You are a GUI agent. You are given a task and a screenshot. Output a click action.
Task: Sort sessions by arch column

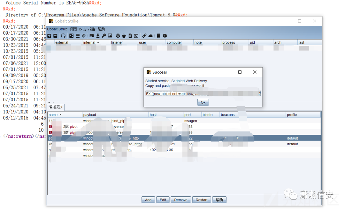click(285, 42)
